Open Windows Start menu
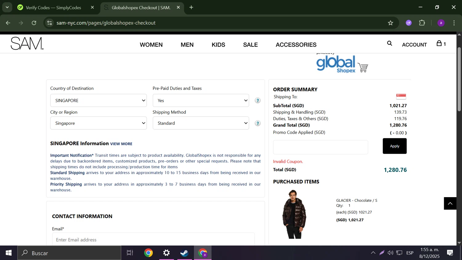 [9, 253]
